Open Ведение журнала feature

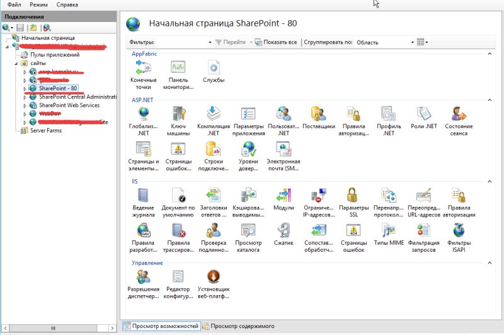click(144, 203)
